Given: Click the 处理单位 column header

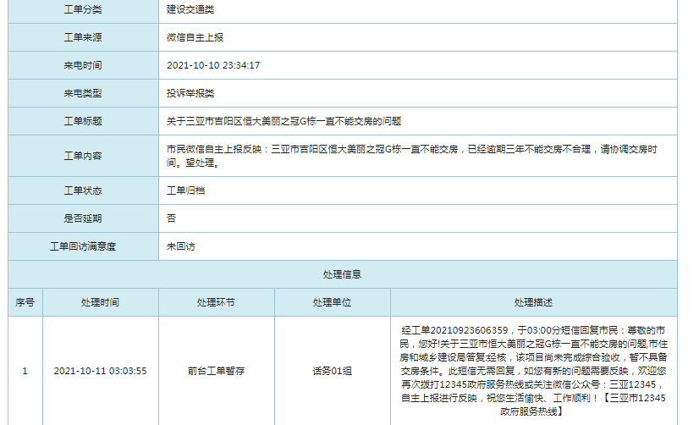Looking at the screenshot, I should click(x=332, y=302).
